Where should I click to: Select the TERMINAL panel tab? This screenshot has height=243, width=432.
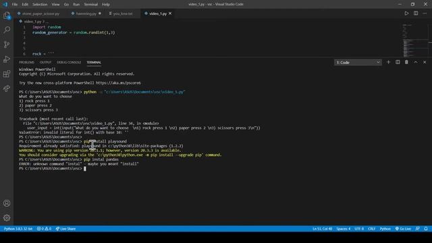[94, 62]
